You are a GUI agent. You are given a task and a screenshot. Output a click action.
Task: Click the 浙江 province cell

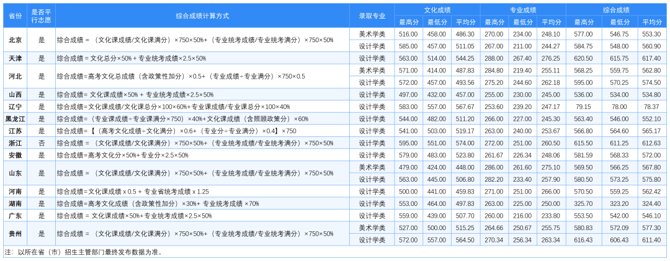[16, 143]
